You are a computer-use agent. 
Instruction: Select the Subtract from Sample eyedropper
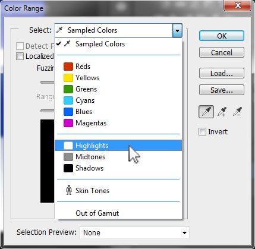coord(237,112)
